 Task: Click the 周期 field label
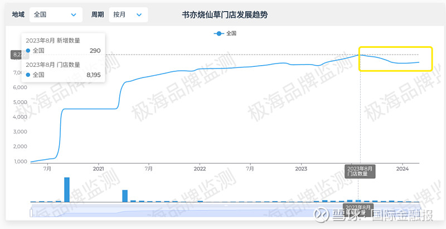97,15
